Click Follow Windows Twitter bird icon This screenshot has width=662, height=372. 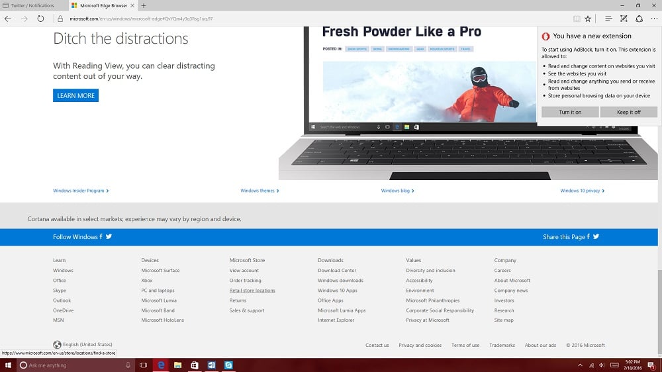tap(109, 236)
